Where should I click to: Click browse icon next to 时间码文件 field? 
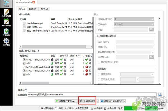151,57
